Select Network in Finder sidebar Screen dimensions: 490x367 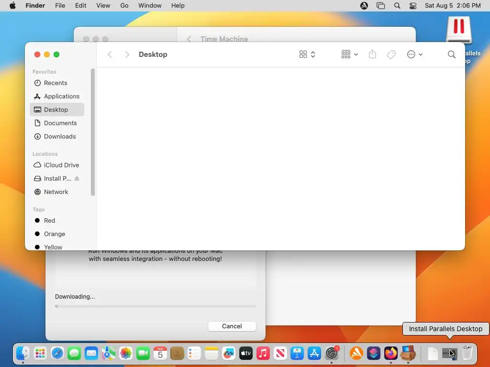57,192
